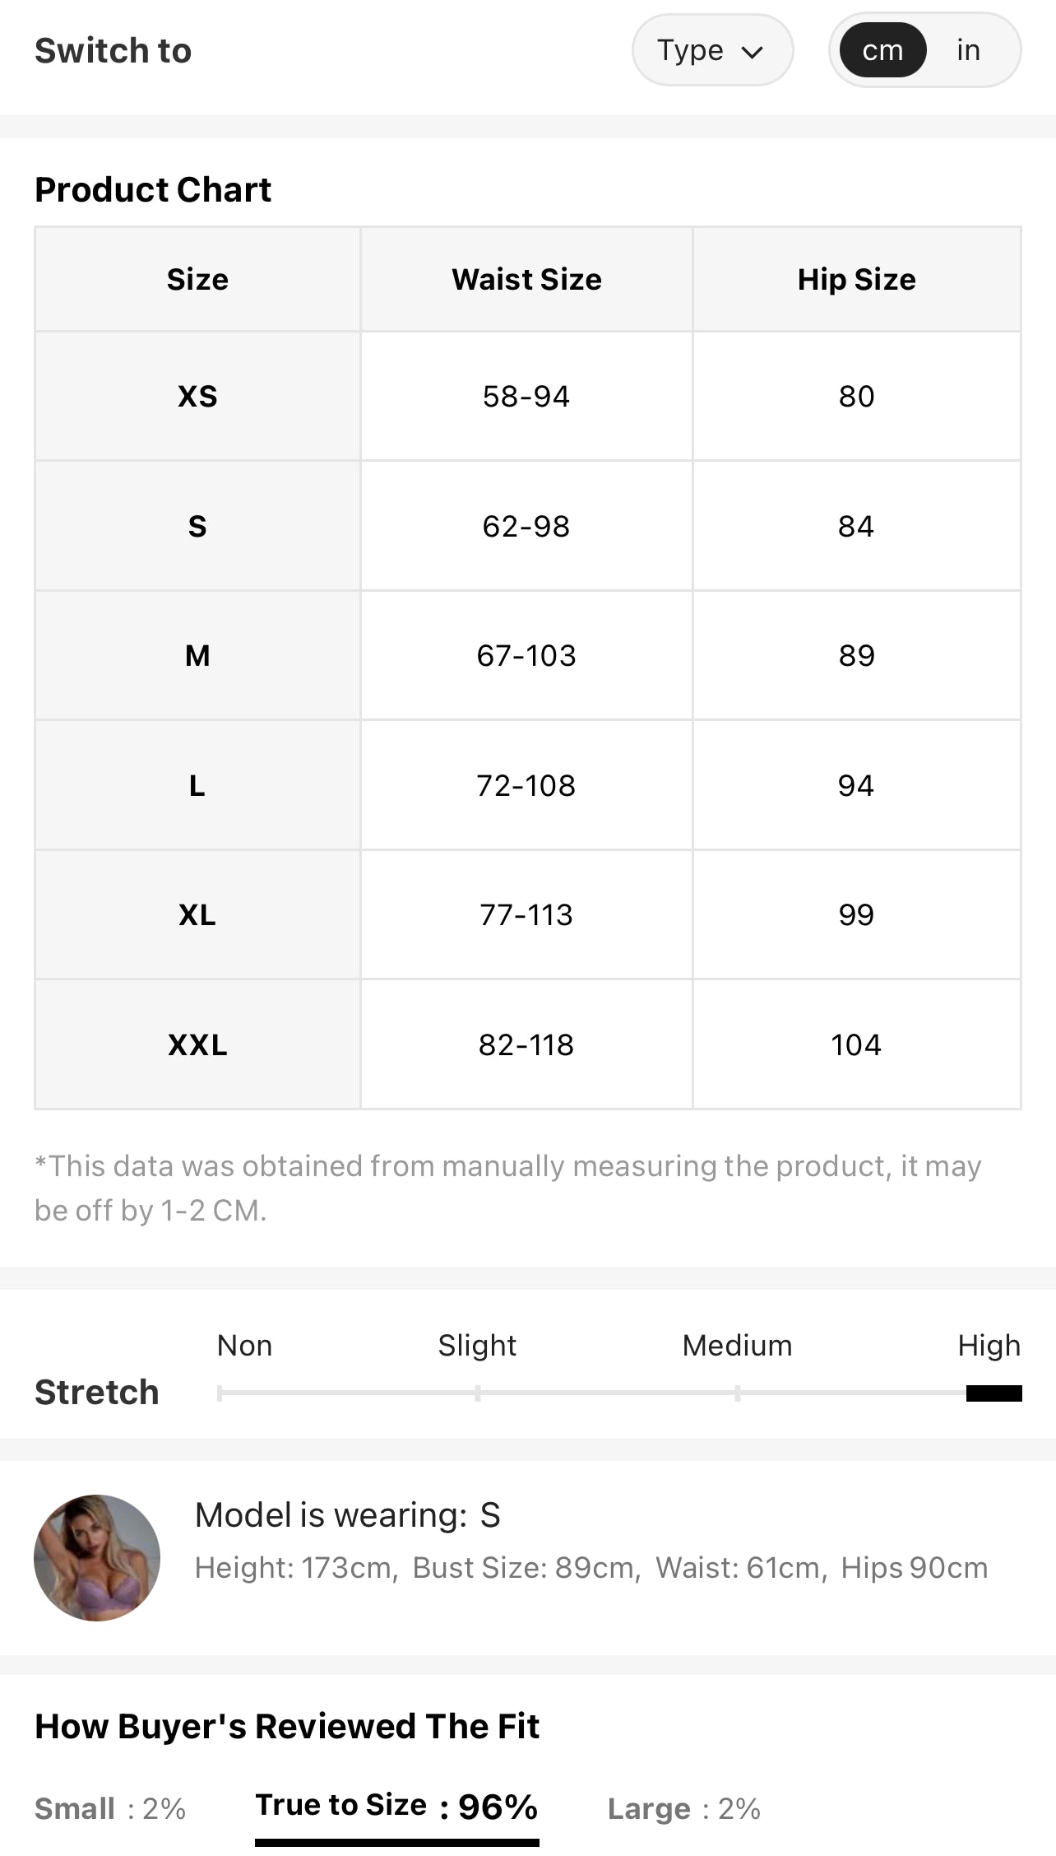Screen dimensions: 1056x1856
Task: Select the True to Size fit tab
Action: coord(396,1807)
